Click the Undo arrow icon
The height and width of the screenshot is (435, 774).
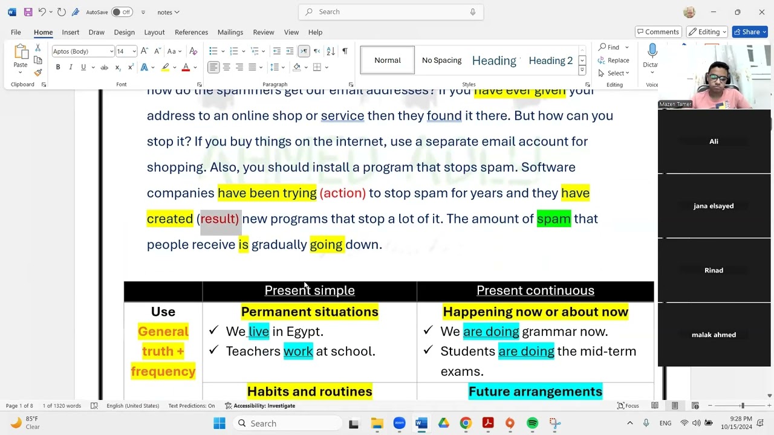coord(42,12)
